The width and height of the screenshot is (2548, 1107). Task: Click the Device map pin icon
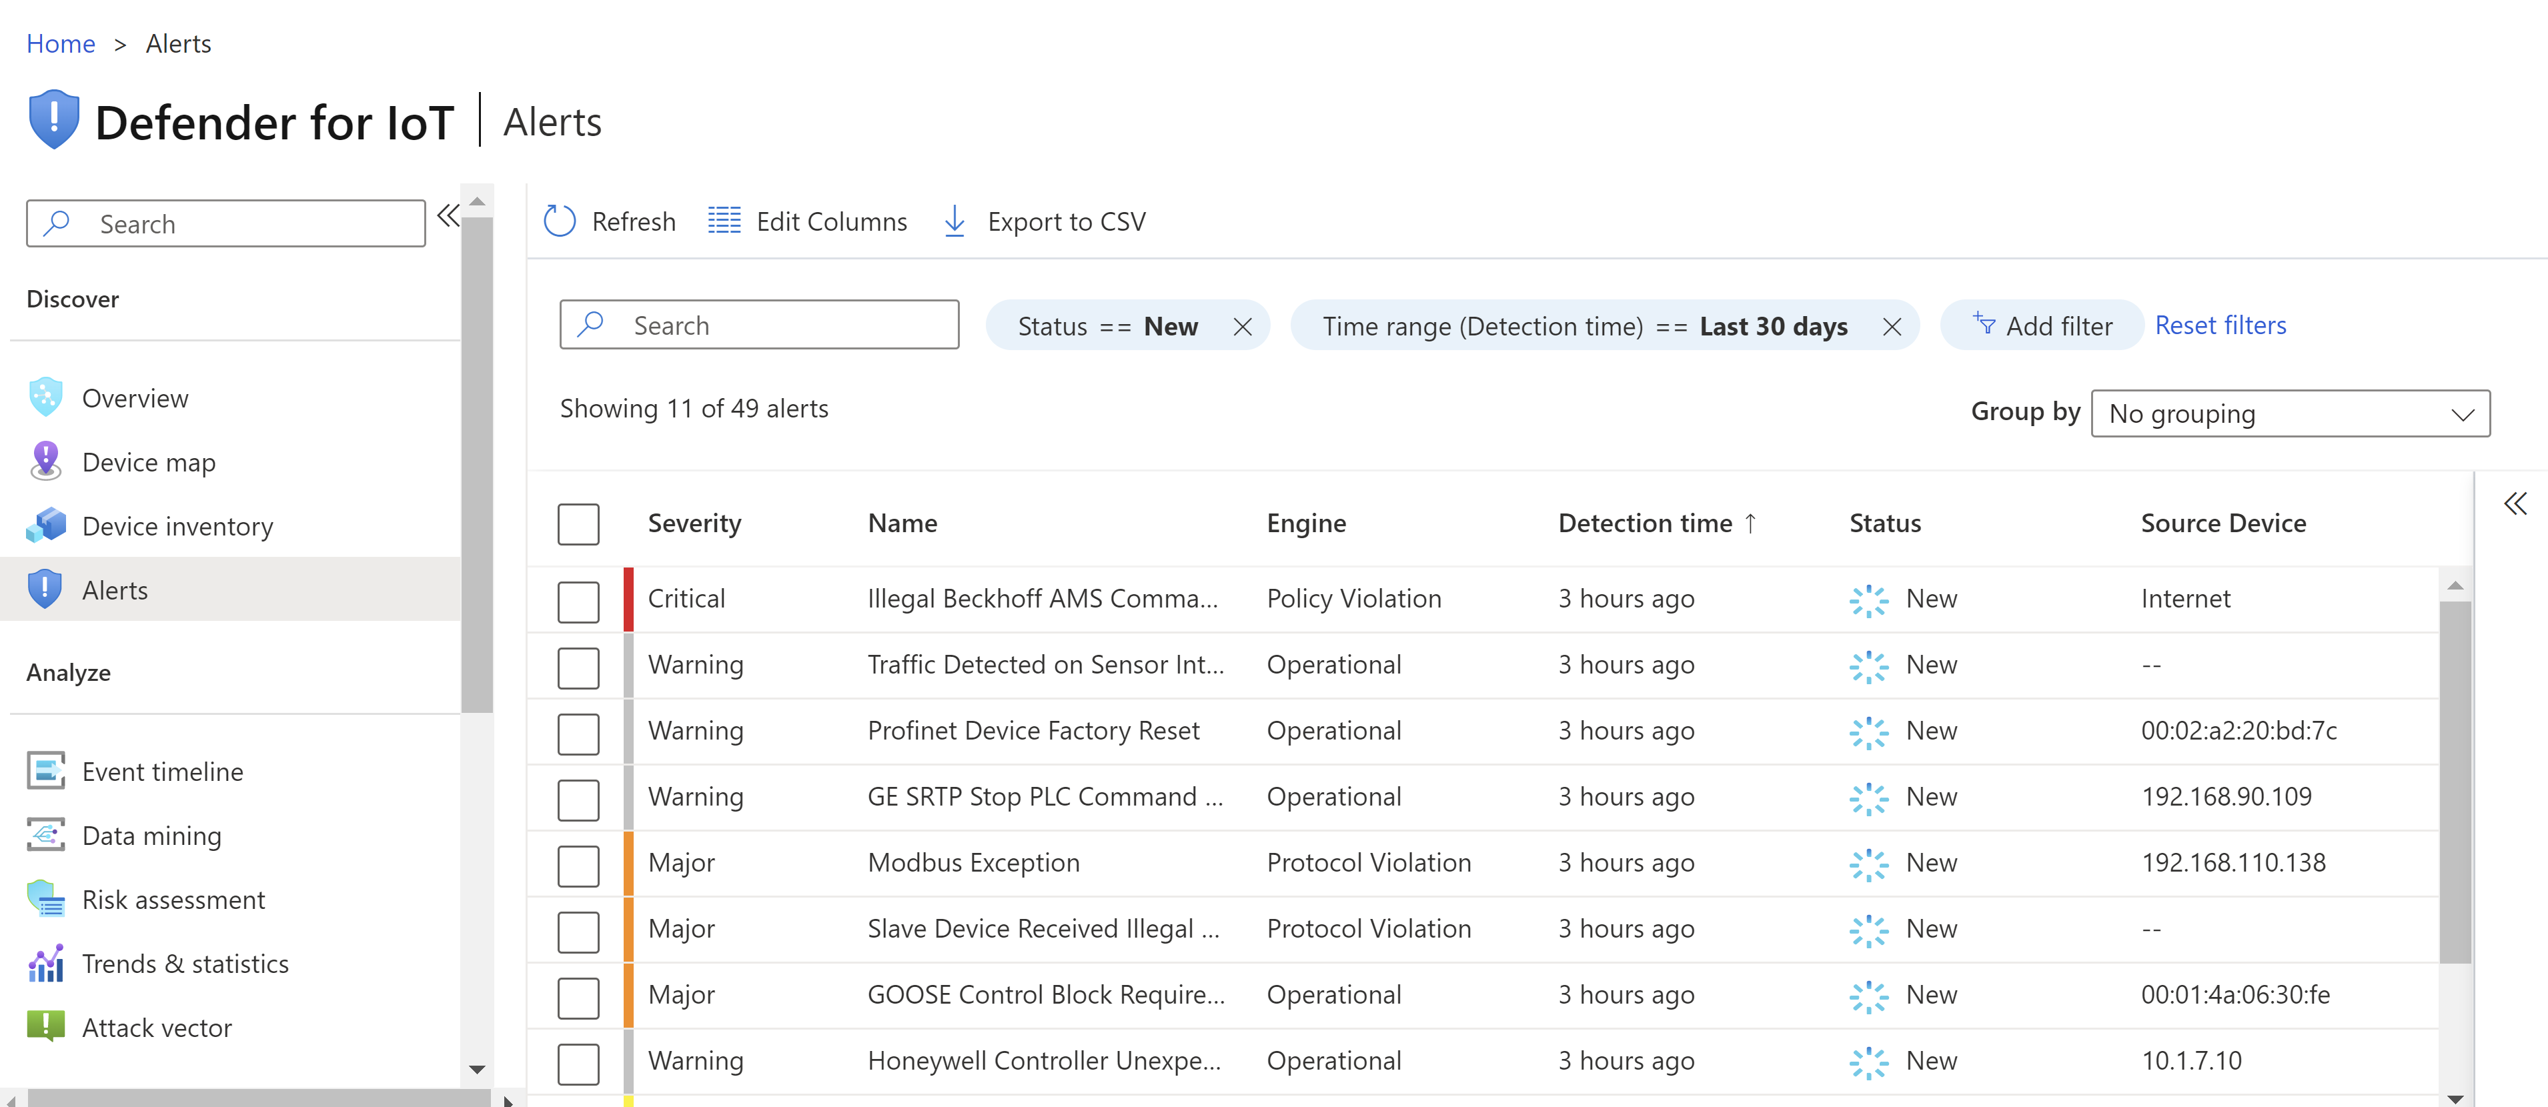[x=45, y=462]
